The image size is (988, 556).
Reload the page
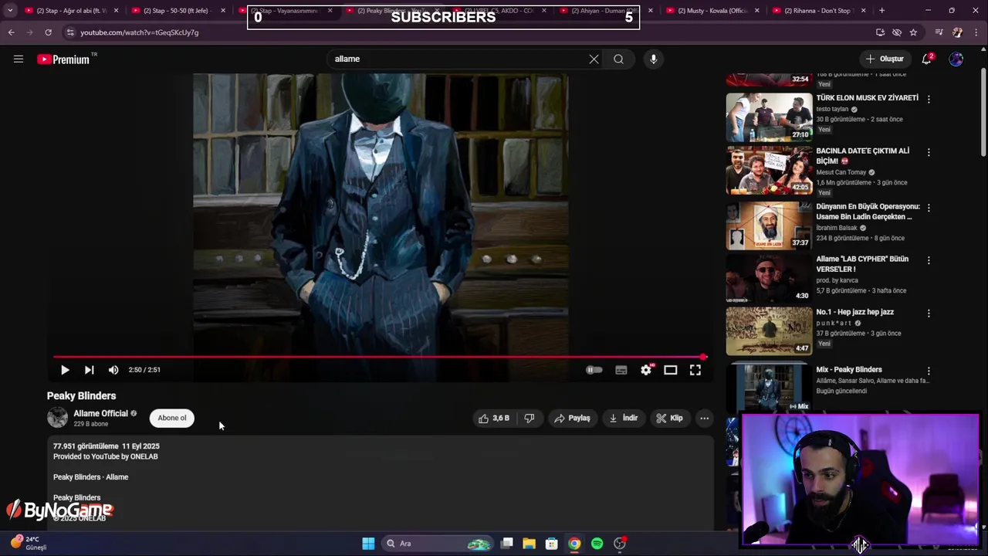[48, 32]
